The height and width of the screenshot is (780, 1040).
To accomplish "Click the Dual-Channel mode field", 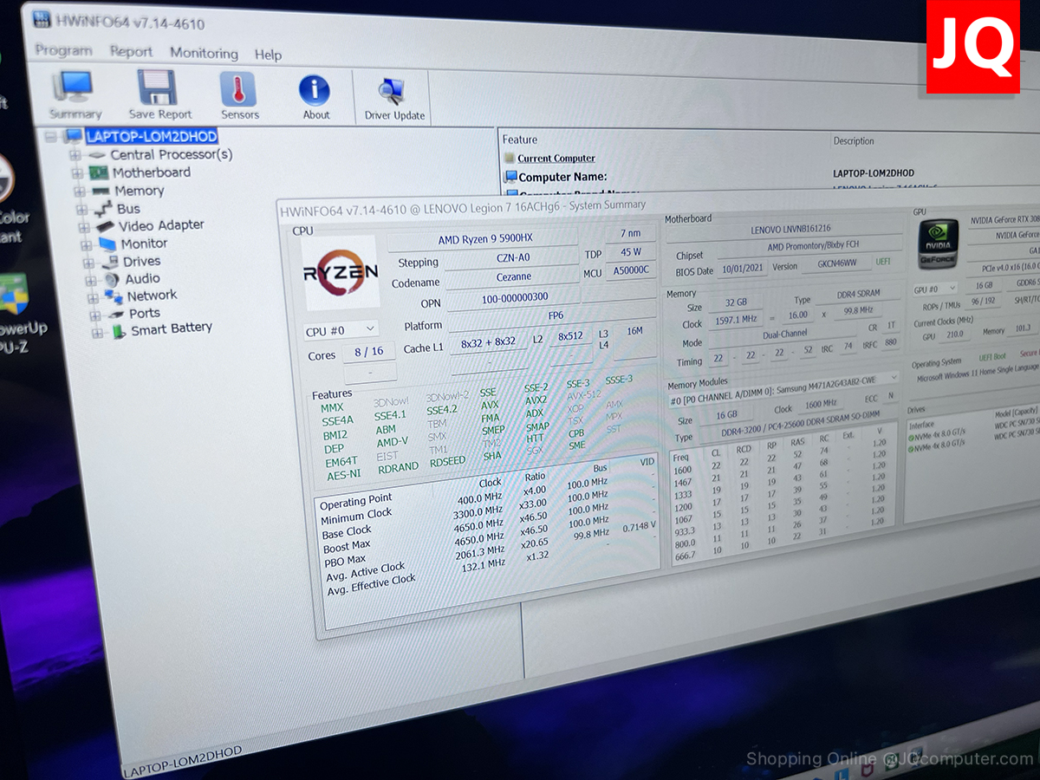I will click(784, 334).
